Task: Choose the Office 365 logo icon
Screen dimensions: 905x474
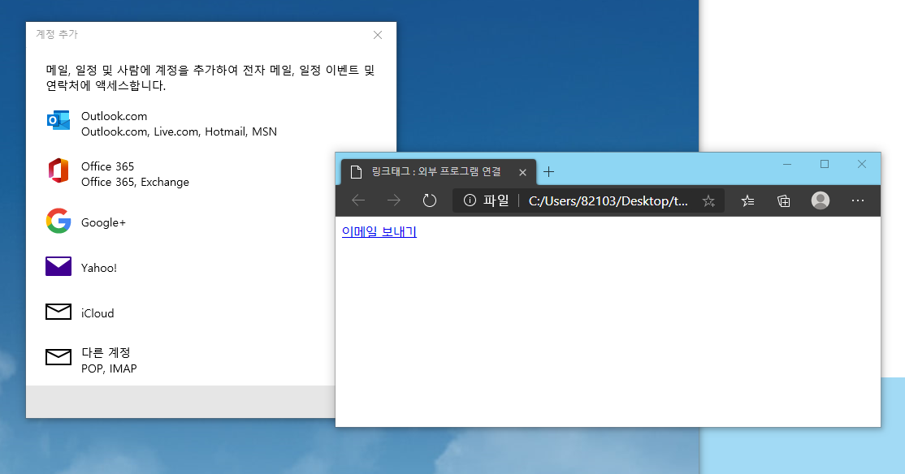Action: [58, 170]
